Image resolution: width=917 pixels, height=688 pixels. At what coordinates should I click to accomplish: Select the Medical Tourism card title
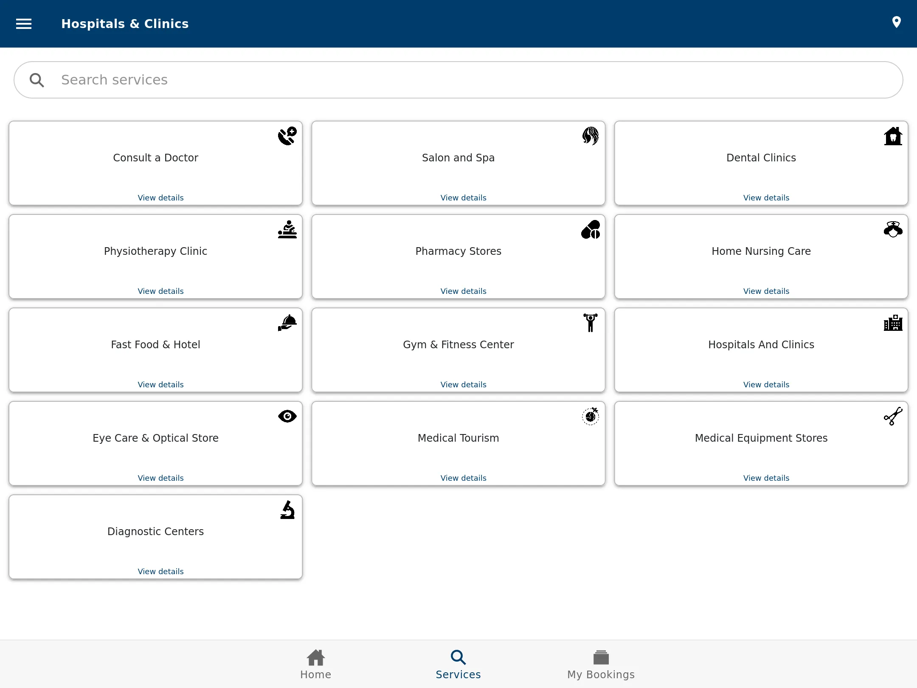(x=458, y=438)
